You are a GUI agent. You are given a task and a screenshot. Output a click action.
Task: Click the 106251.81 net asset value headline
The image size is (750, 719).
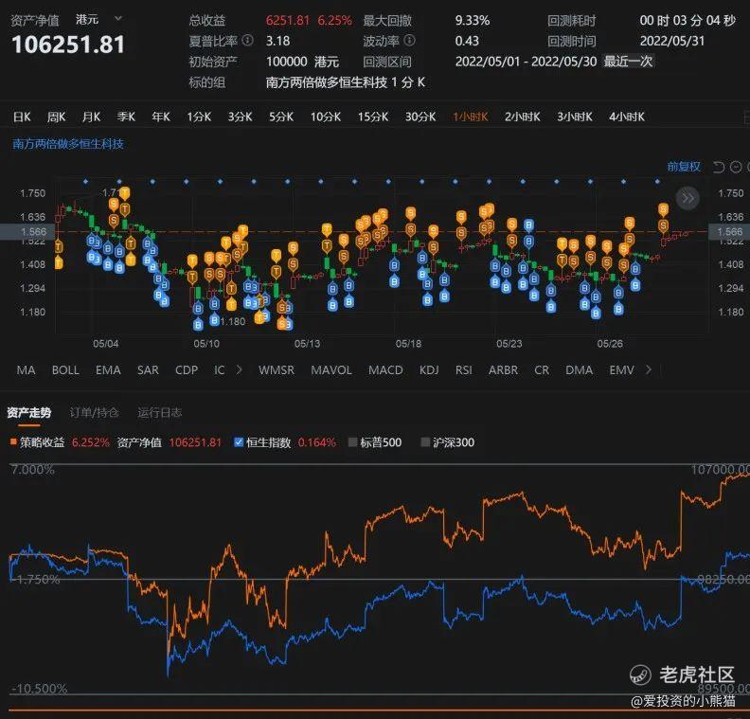pos(68,45)
